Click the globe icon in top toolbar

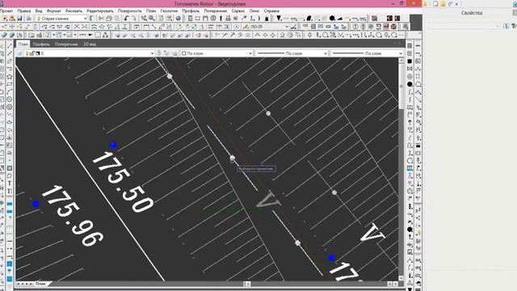[179, 19]
